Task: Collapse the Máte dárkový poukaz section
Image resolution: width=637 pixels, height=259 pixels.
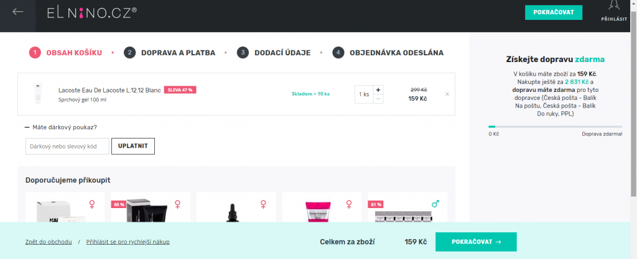Action: [61, 127]
